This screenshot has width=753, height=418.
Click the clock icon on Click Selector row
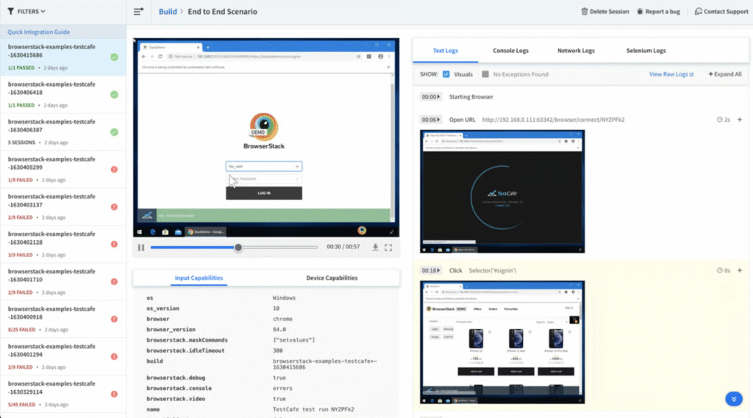[719, 270]
